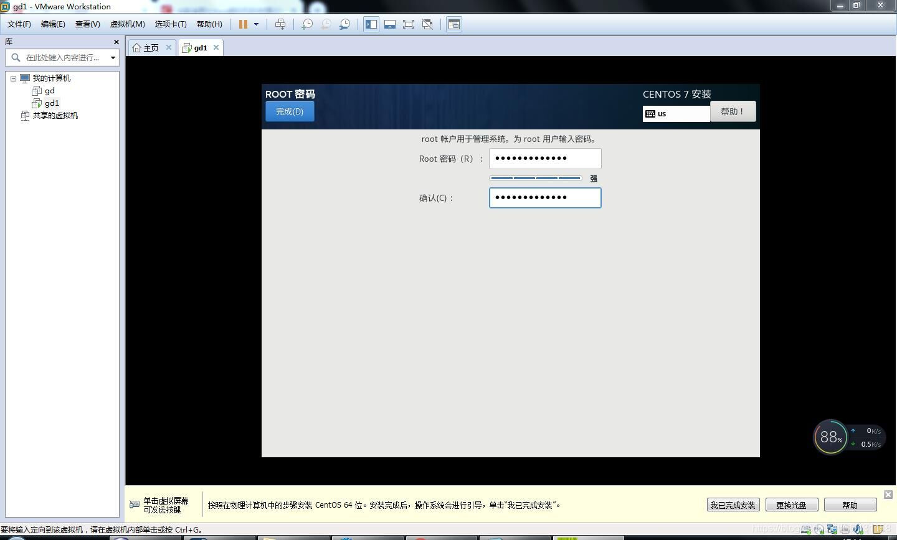Click the sound card status icon
Image resolution: width=897 pixels, height=540 pixels.
tap(858, 529)
